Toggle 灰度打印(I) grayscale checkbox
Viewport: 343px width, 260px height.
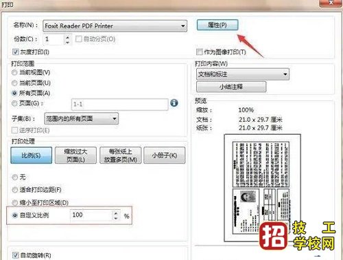(x=15, y=52)
